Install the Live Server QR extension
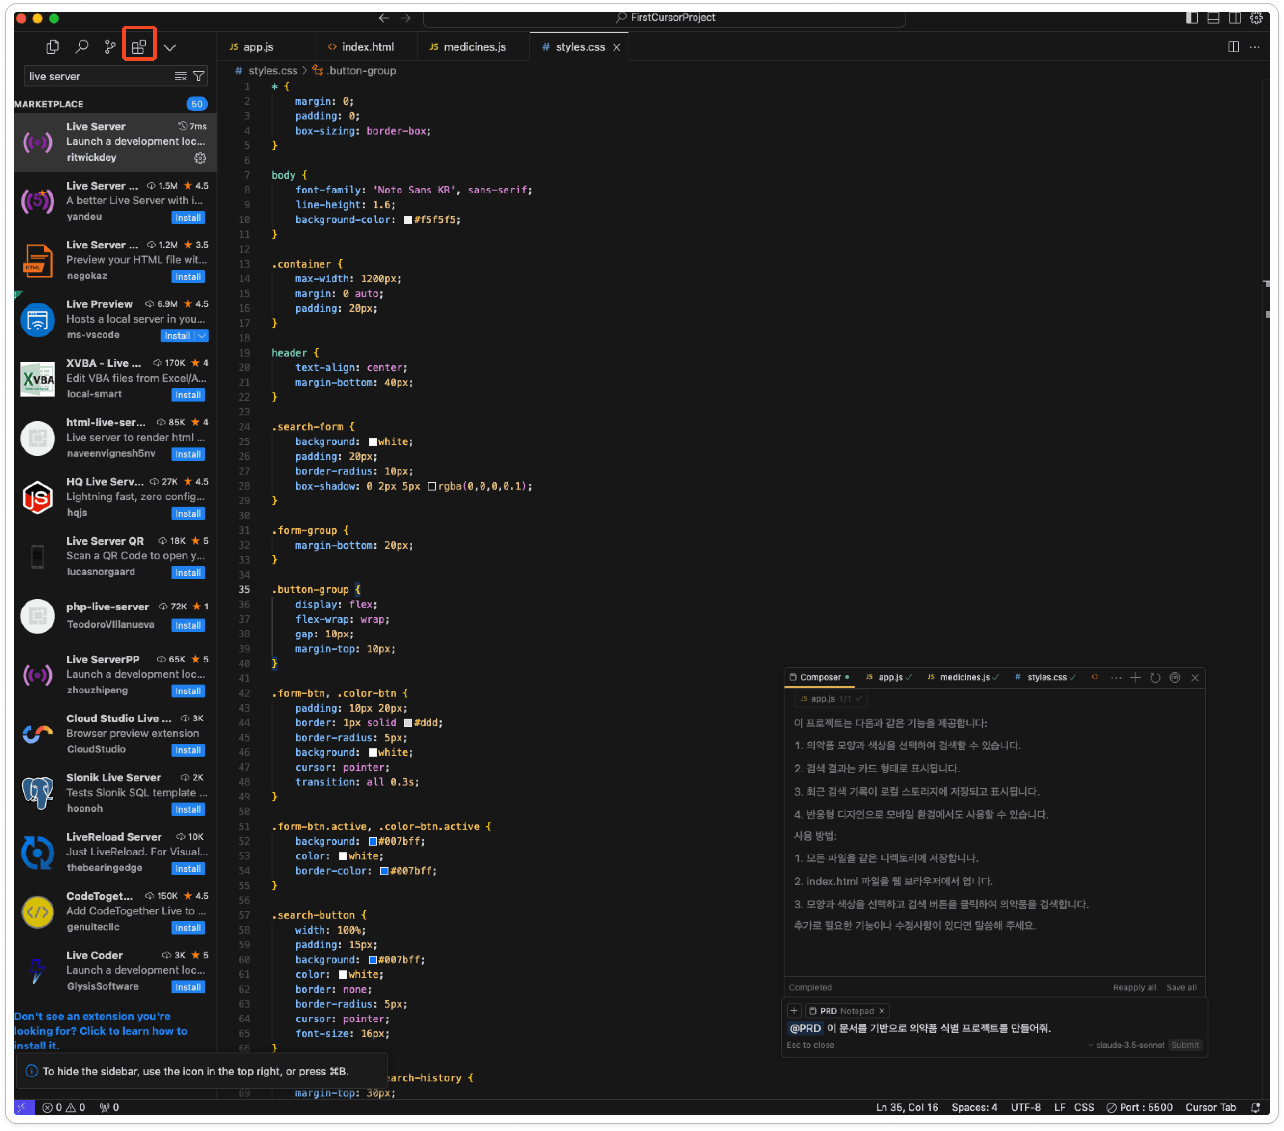 click(188, 573)
